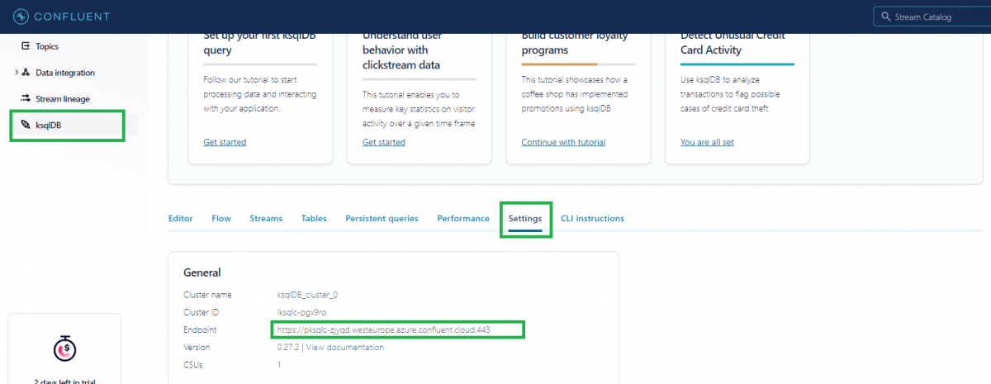
Task: Expand the Data integration section
Action: tap(17, 73)
